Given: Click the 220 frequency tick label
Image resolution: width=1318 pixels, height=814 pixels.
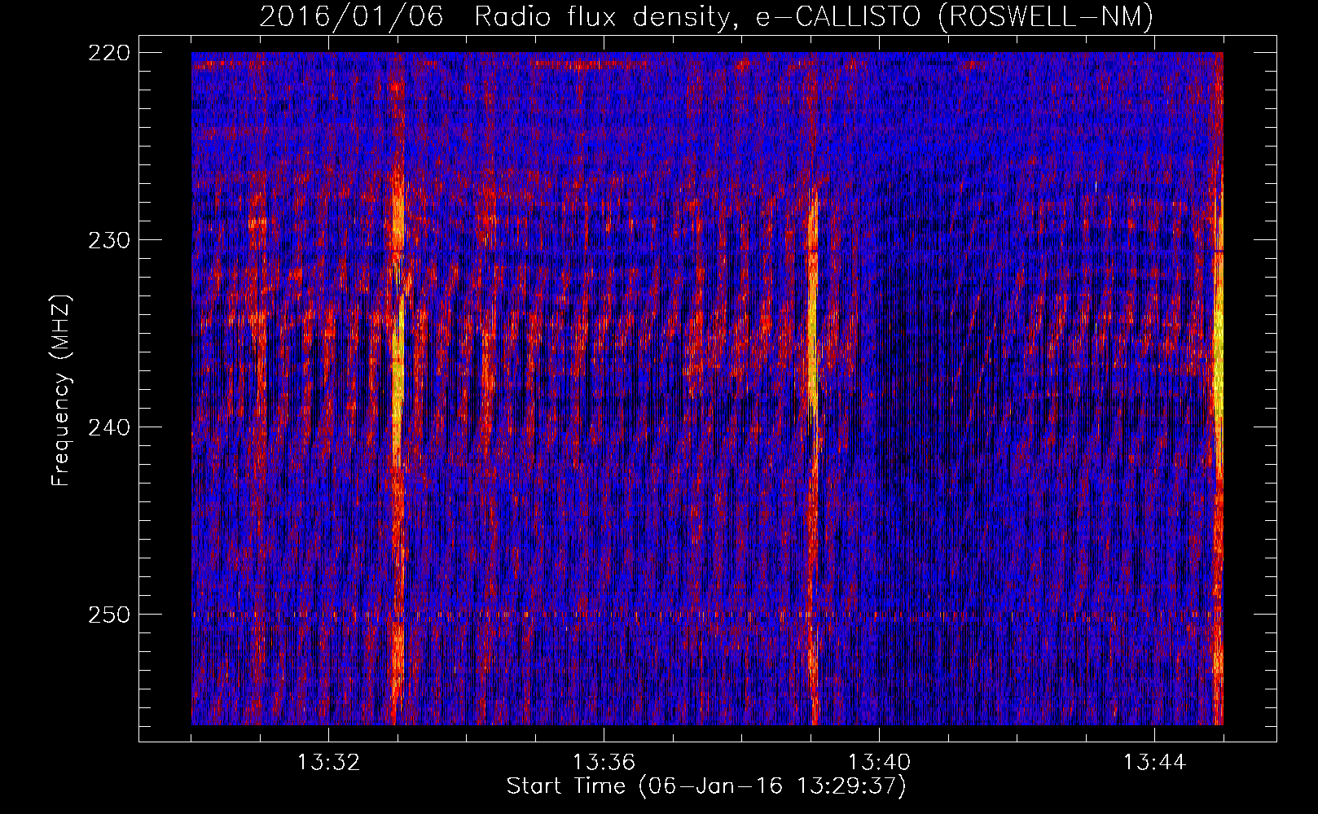Looking at the screenshot, I should (109, 53).
